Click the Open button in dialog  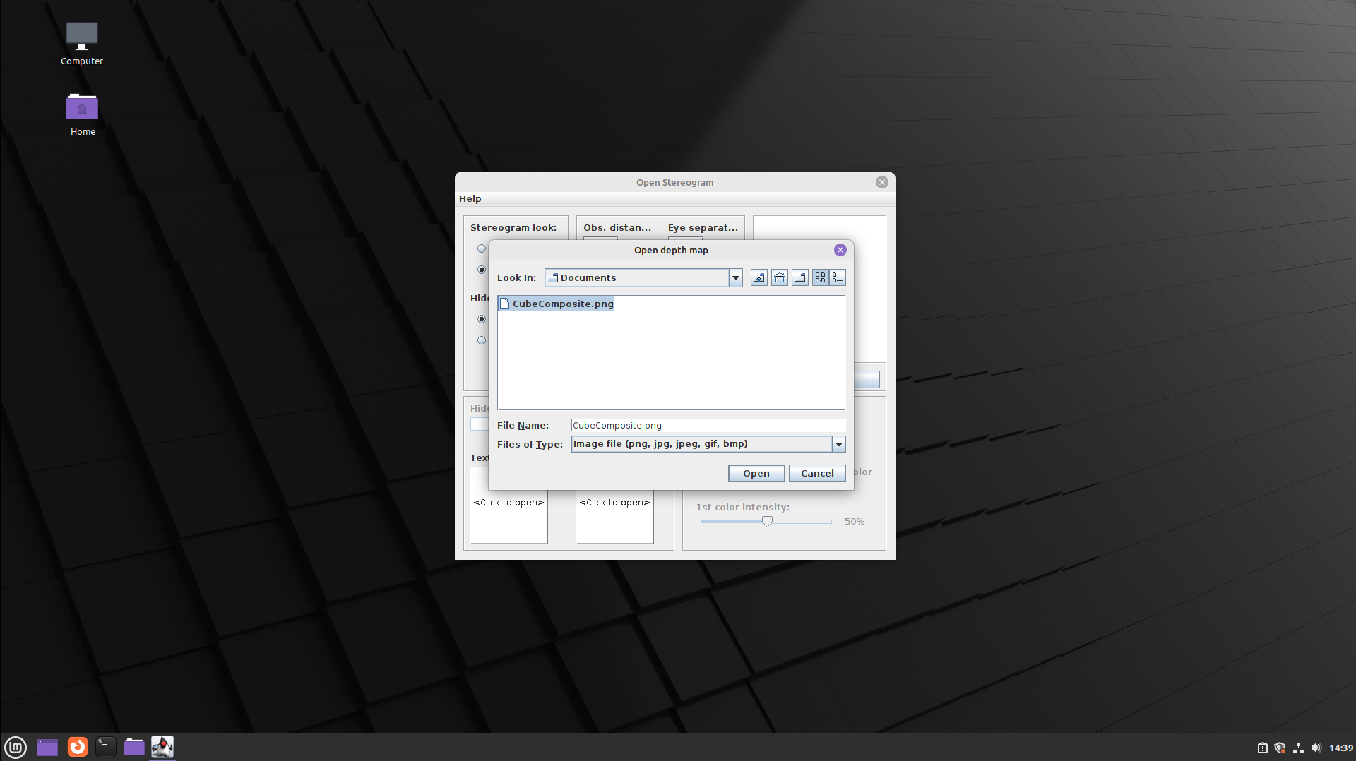(756, 473)
